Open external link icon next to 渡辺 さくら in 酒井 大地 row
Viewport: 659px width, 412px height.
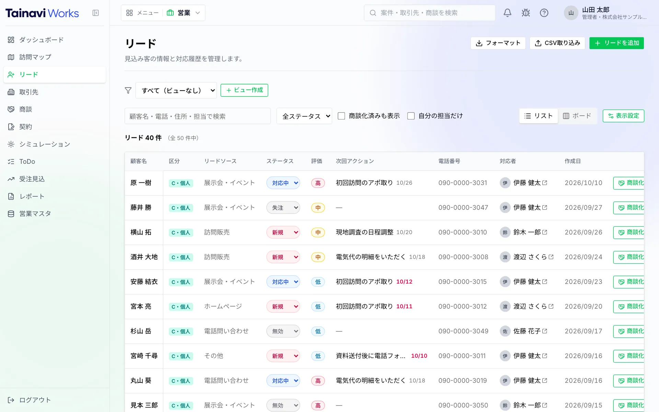(x=551, y=257)
